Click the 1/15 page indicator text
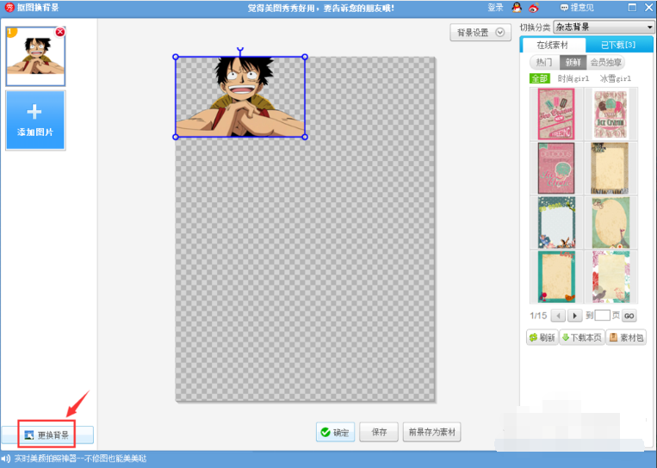This screenshot has height=468, width=657. 538,316
